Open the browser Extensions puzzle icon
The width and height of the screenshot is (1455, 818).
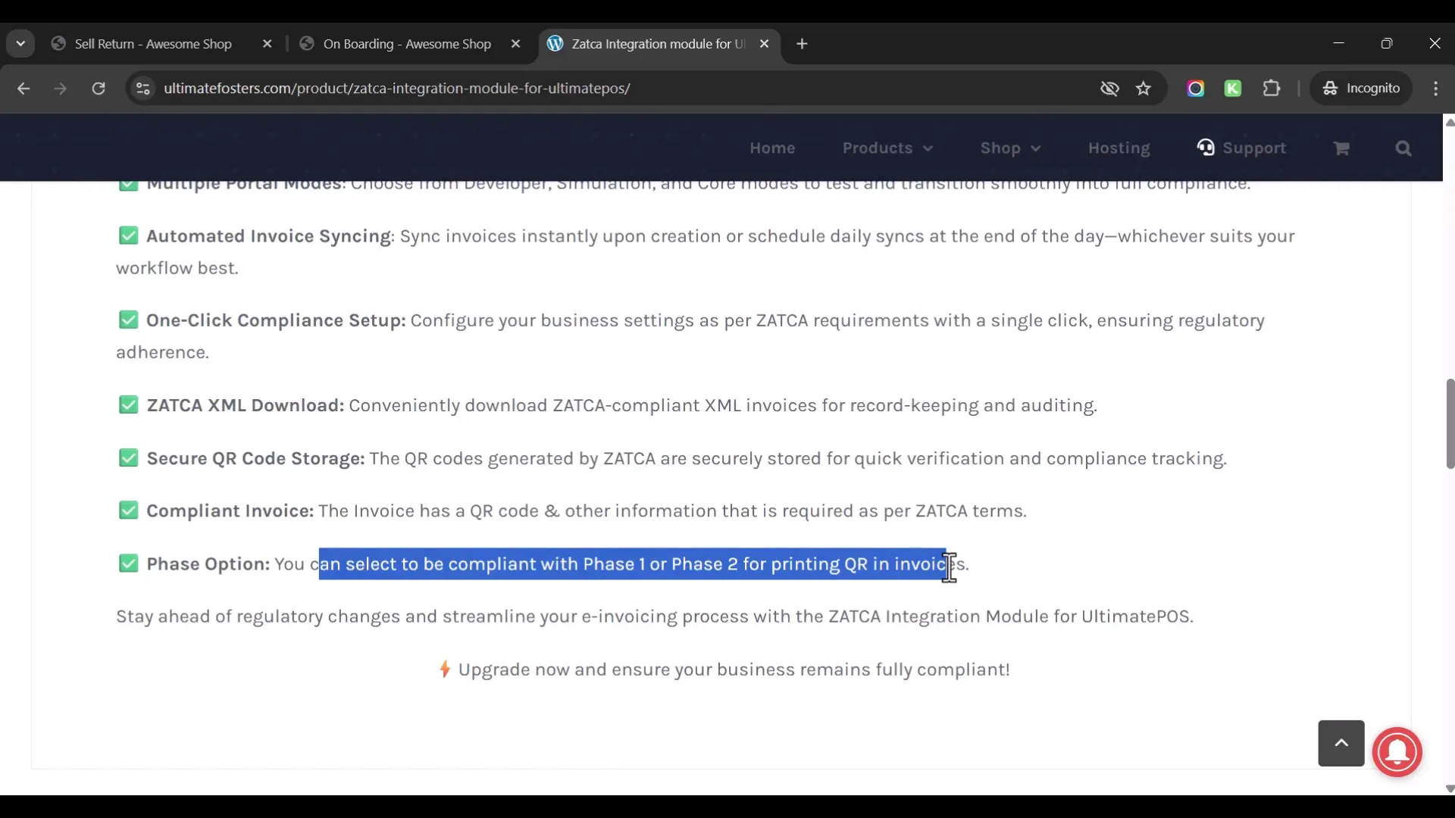(x=1272, y=89)
